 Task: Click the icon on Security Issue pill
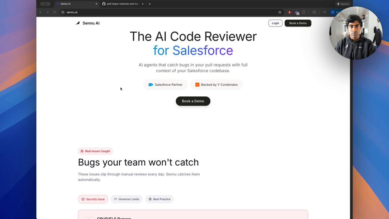(x=83, y=199)
